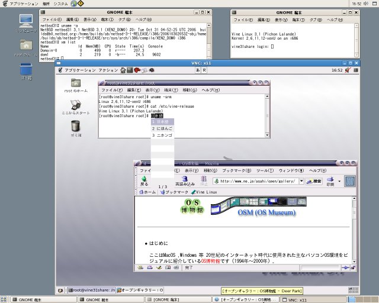Click home icon in VNC panel launcher
The height and width of the screenshot is (303, 379).
click(x=123, y=70)
